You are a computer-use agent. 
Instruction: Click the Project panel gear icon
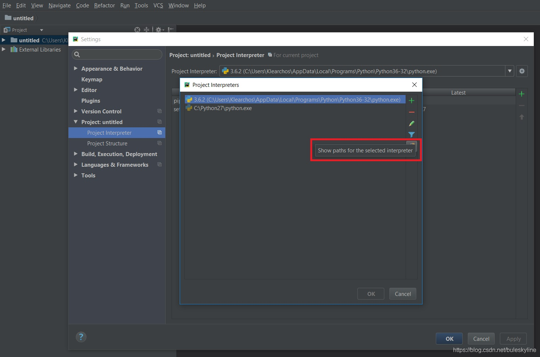pyautogui.click(x=159, y=30)
